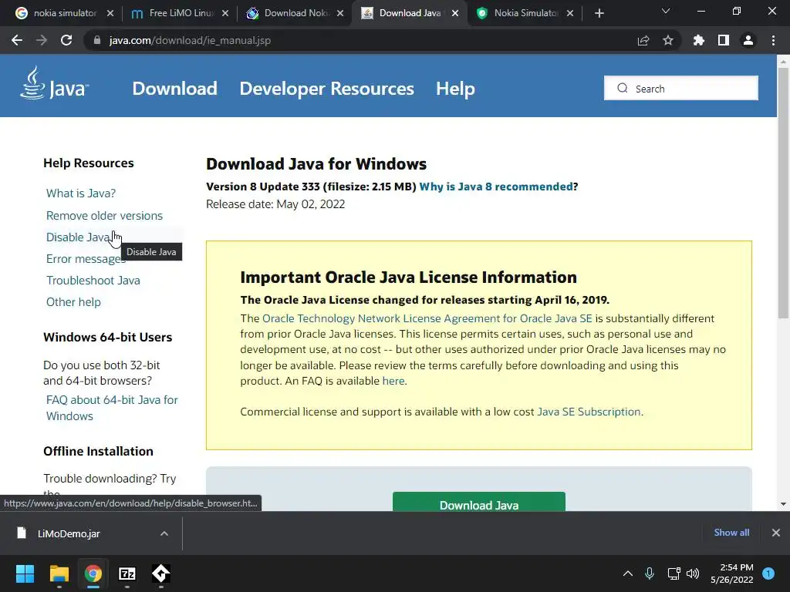Click the Java logo
The image size is (790, 592).
coord(55,83)
